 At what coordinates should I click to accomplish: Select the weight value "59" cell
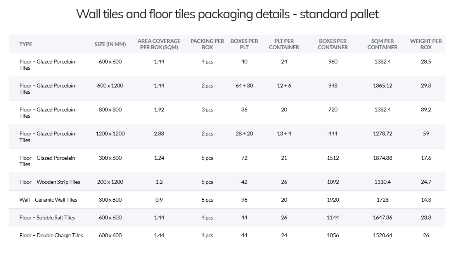[x=426, y=134]
